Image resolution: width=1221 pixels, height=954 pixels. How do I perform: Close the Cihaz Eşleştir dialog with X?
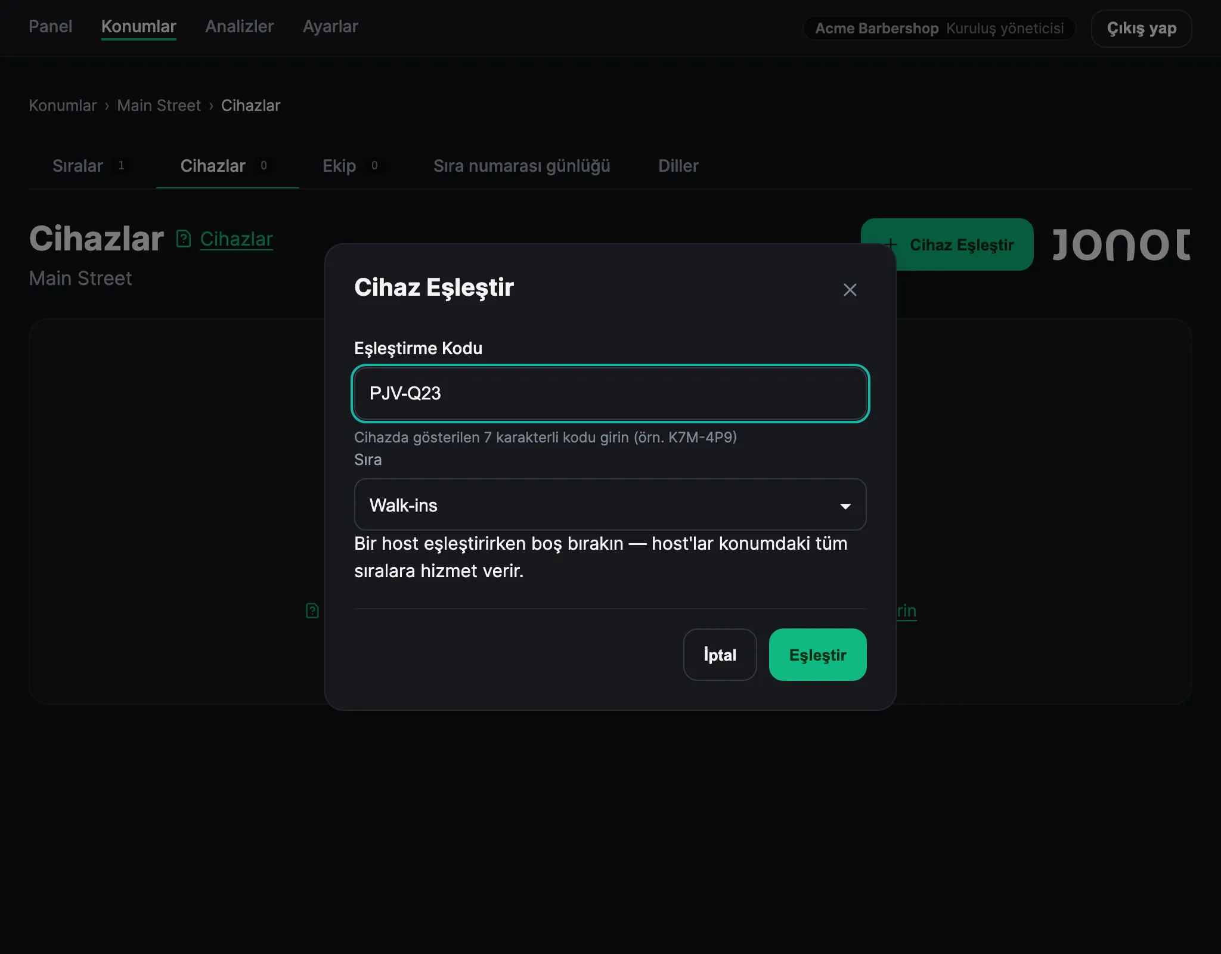[850, 290]
